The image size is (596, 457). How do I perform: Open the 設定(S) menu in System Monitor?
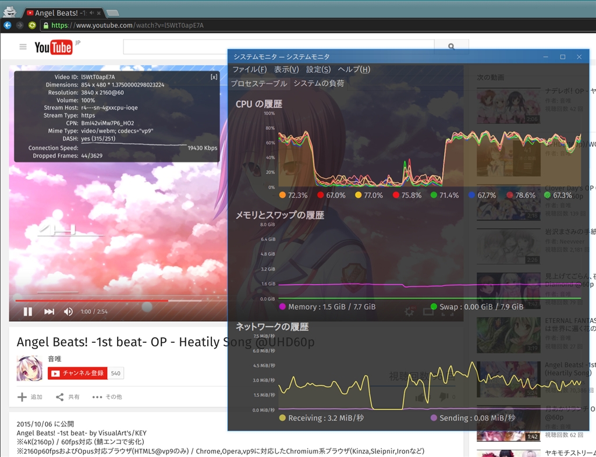[x=318, y=70]
